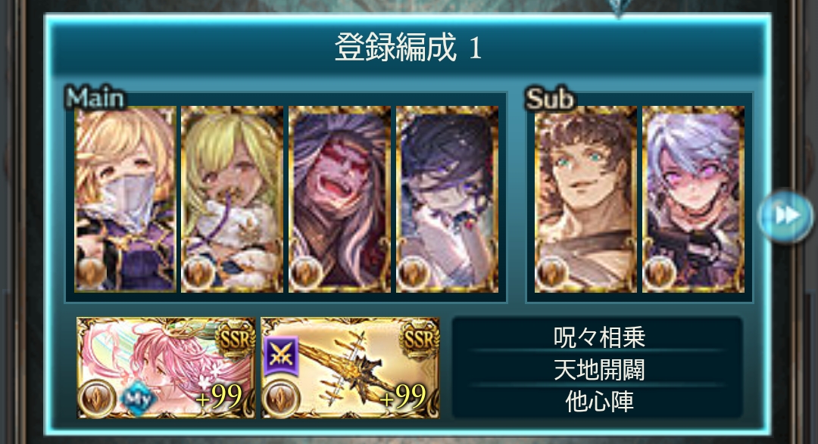Click the SSR badge on the weapon card

420,340
